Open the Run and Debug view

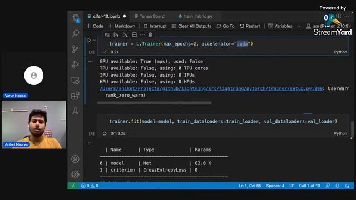(x=75, y=64)
